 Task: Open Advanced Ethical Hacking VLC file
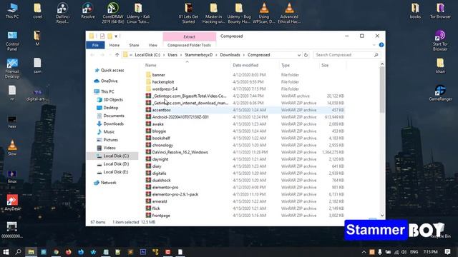(x=289, y=13)
